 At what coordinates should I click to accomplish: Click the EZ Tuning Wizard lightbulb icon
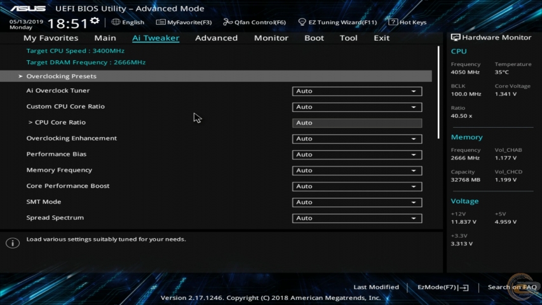coord(302,22)
